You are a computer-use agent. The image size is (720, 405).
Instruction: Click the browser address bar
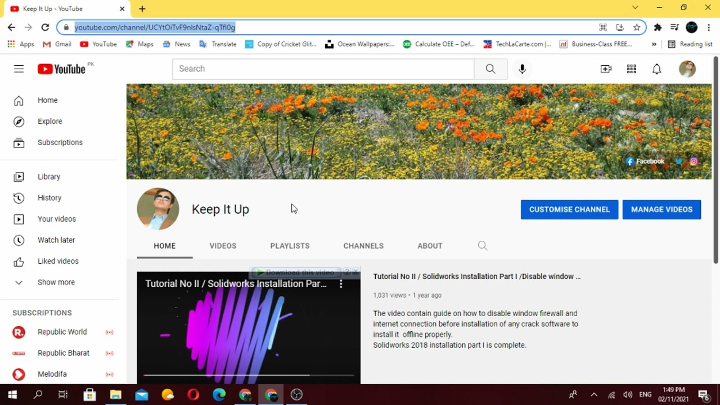click(332, 27)
